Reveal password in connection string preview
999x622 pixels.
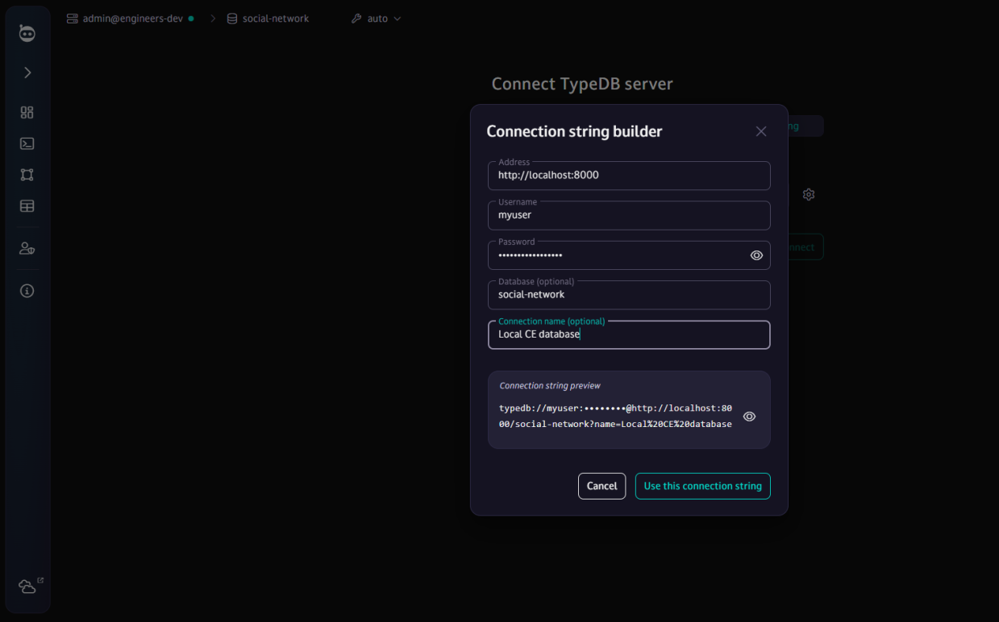coord(749,417)
